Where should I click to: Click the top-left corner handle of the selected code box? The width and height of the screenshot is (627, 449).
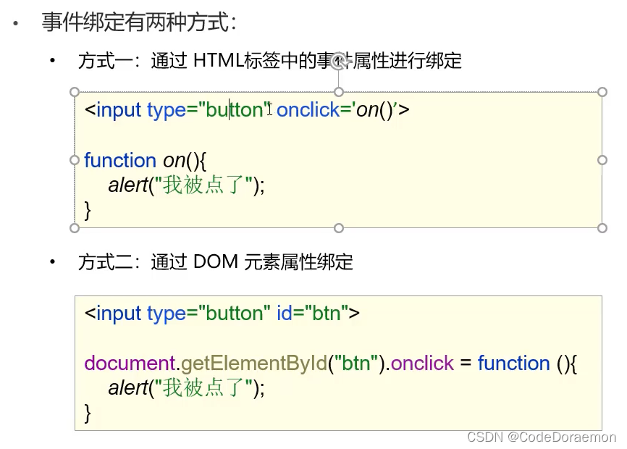coord(75,92)
